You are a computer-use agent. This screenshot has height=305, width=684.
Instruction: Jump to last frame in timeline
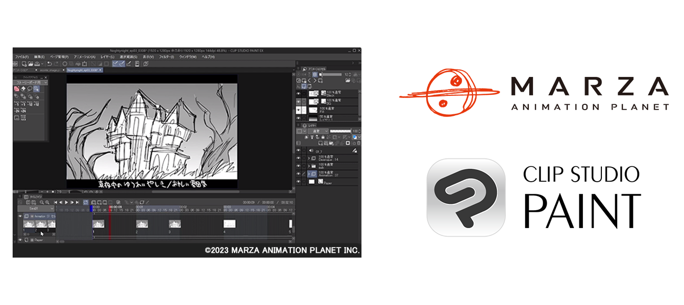click(77, 202)
